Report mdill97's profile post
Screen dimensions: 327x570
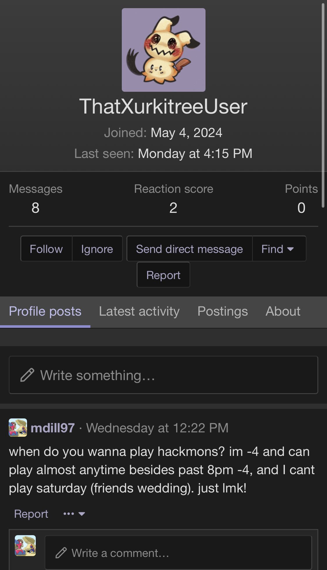click(31, 514)
